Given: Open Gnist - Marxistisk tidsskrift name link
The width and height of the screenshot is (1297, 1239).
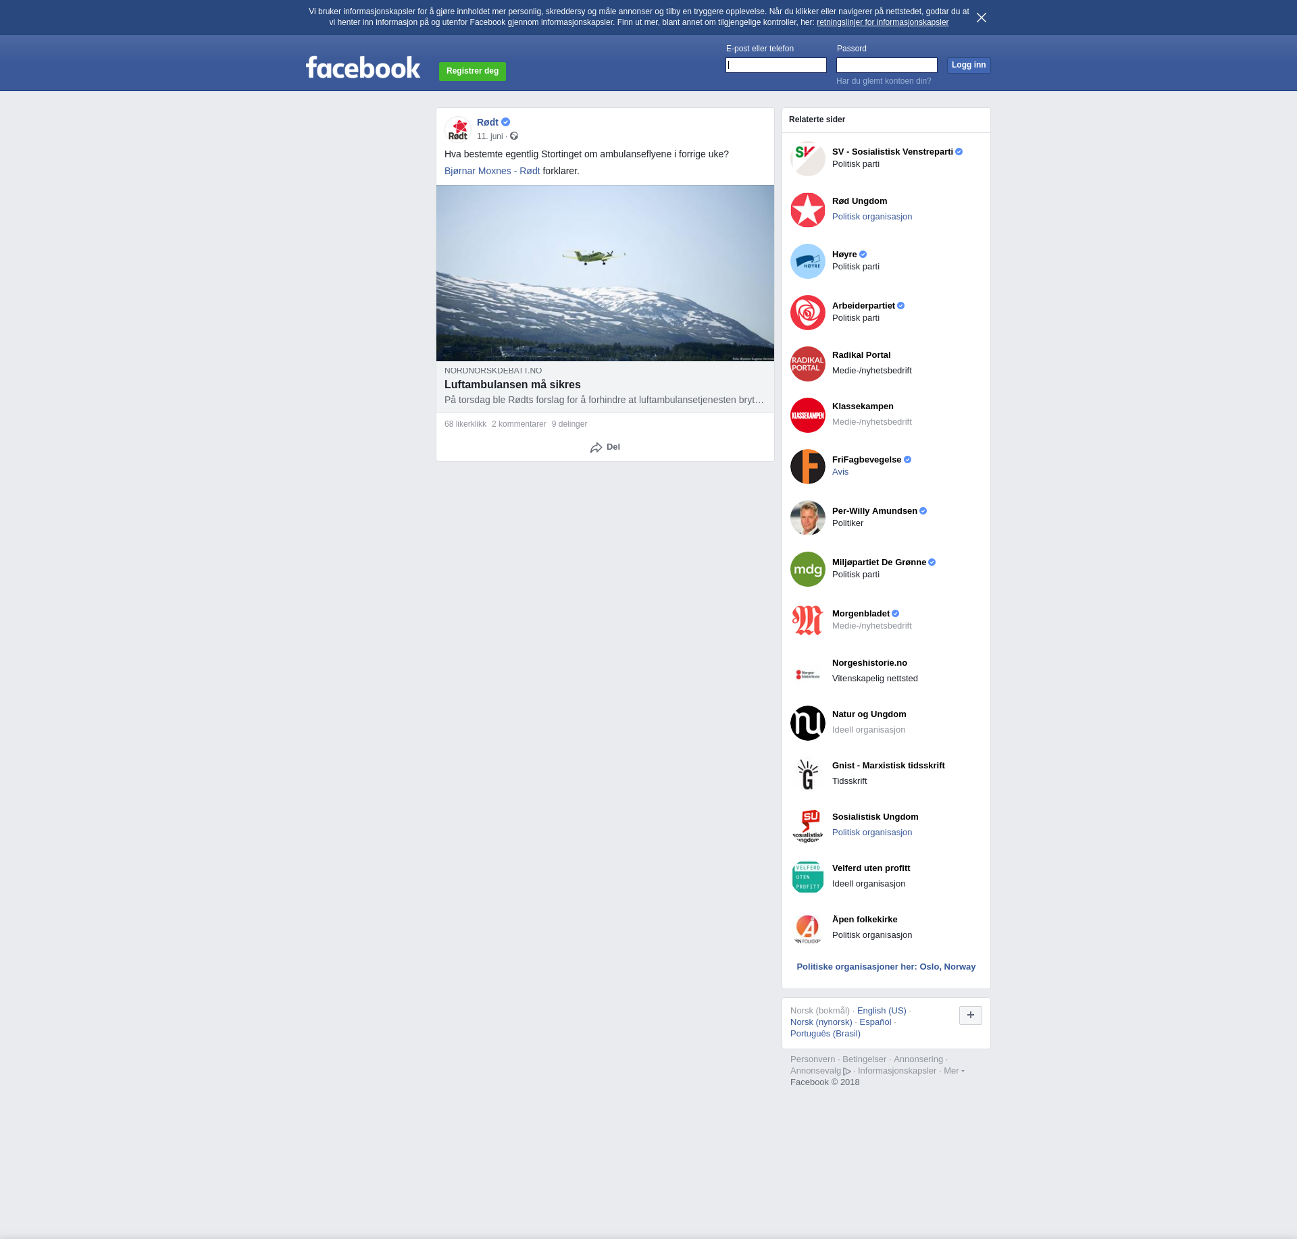Looking at the screenshot, I should tap(888, 766).
